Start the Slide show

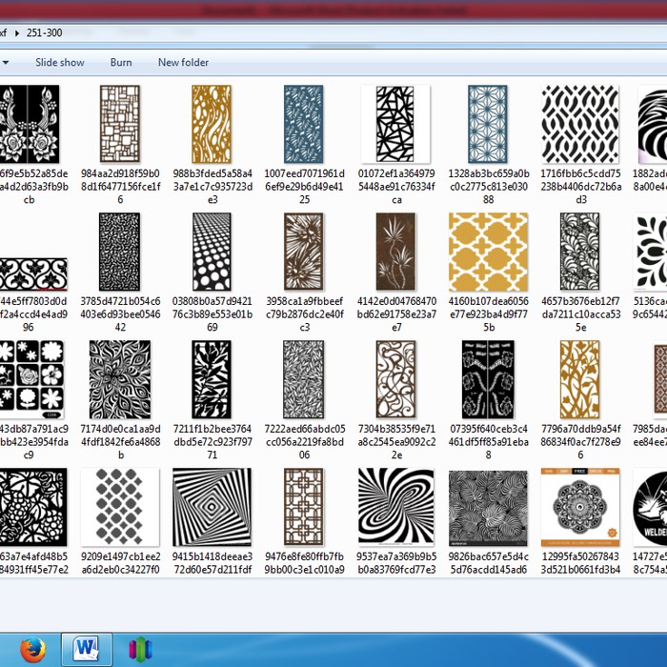tap(60, 63)
